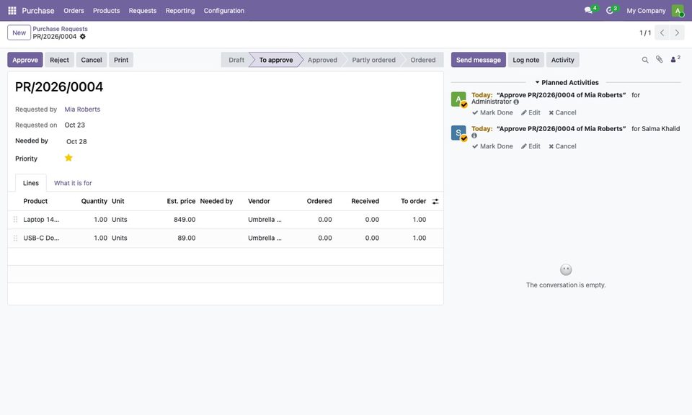Toggle the priority star
The image size is (692, 415).
click(68, 158)
